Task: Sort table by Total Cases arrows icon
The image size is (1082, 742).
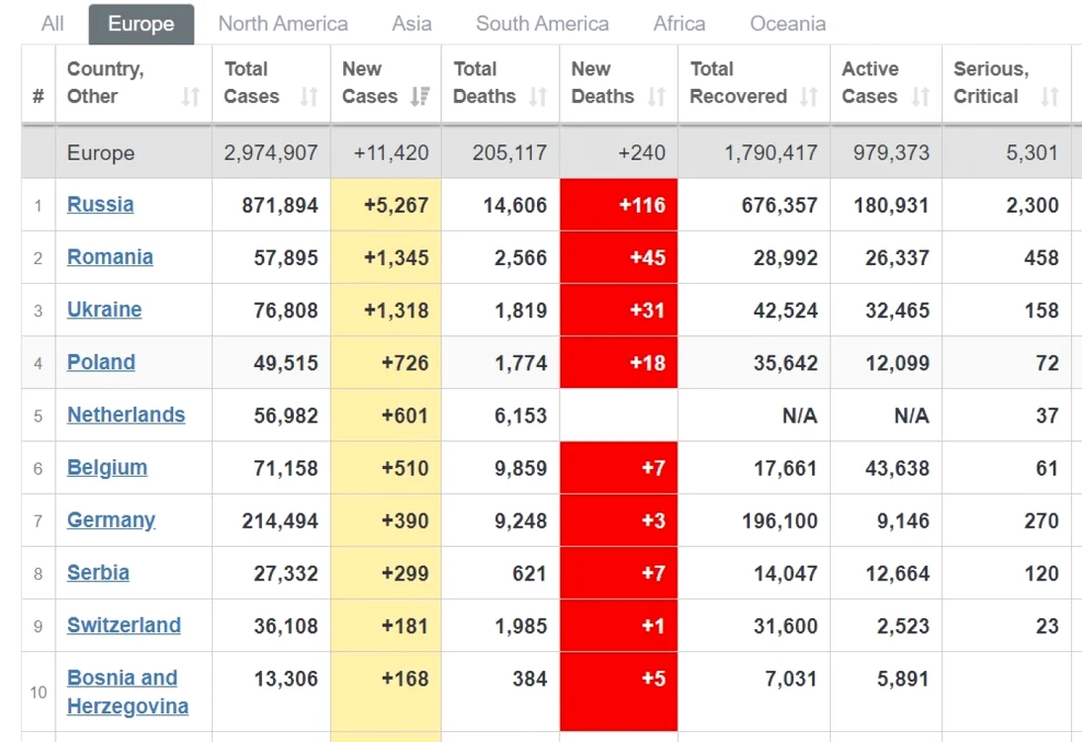Action: (x=310, y=97)
